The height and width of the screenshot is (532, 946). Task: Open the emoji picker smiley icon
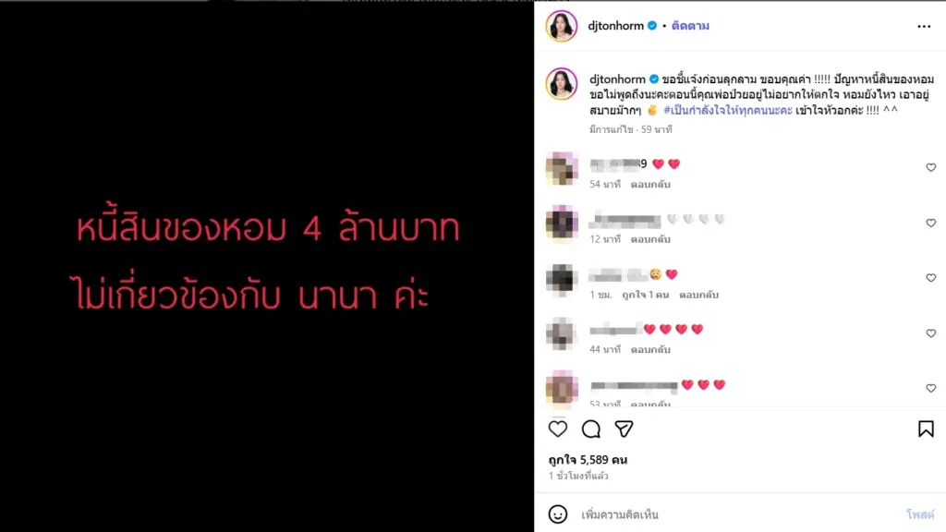pos(557,514)
